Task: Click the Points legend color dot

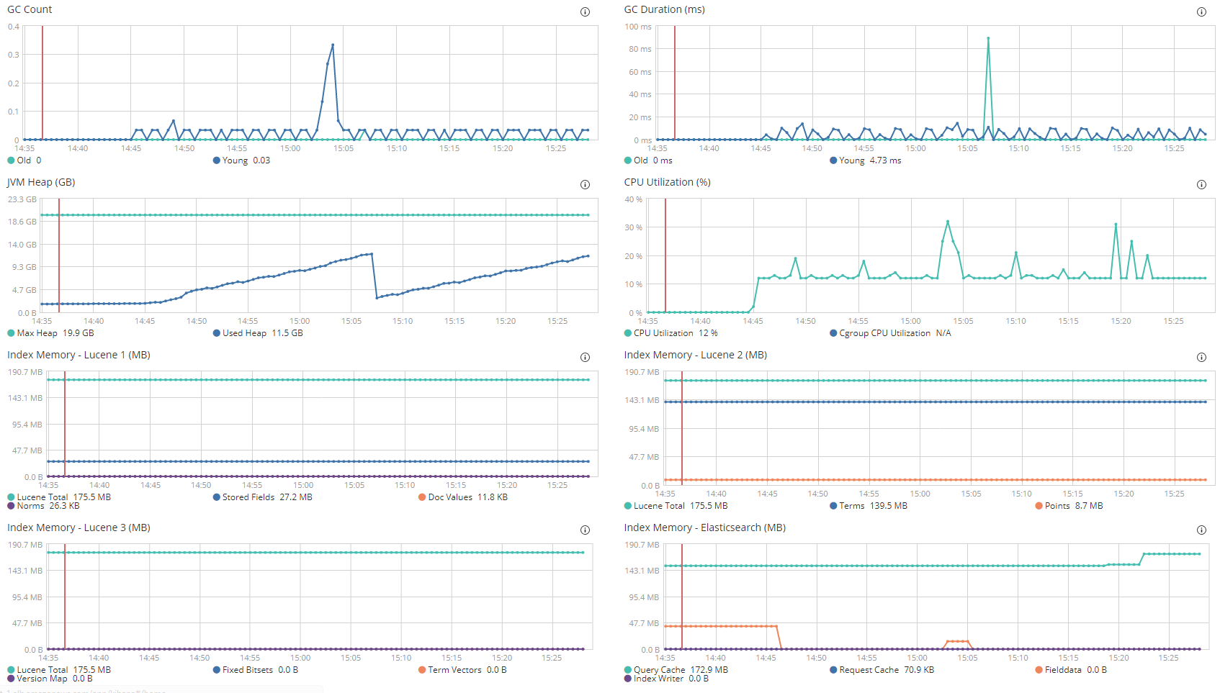Action: coord(1039,506)
